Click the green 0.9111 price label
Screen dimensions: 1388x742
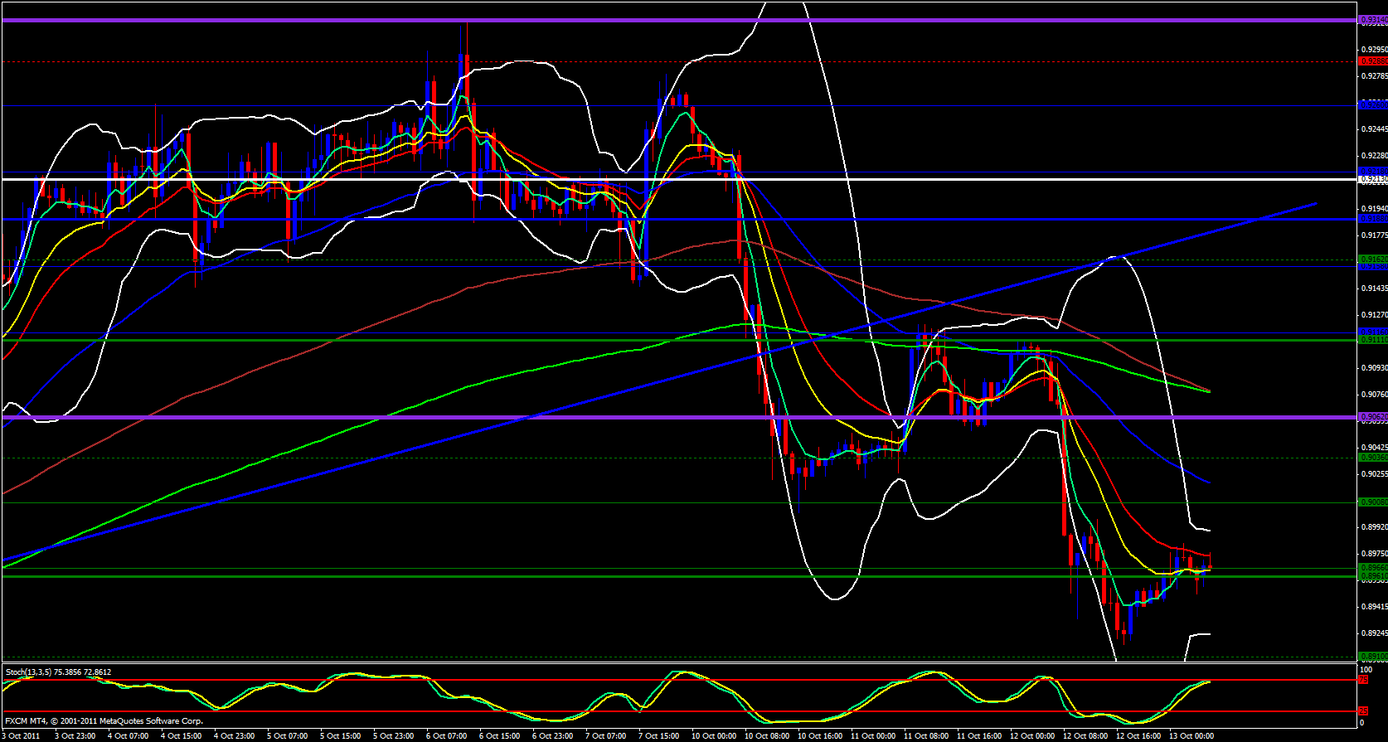[x=1372, y=340]
